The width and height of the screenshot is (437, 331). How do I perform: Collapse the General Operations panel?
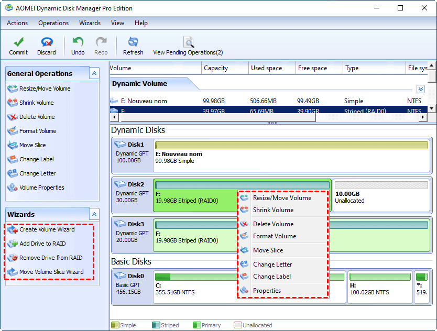pos(94,73)
